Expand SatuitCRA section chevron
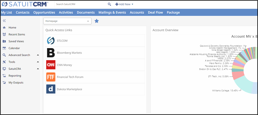 click(x=38, y=69)
